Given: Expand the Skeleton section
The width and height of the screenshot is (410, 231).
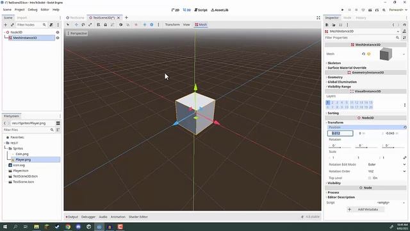Looking at the screenshot, I should [334, 63].
